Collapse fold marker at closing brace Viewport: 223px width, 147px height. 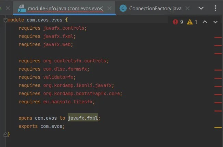tap(5, 134)
